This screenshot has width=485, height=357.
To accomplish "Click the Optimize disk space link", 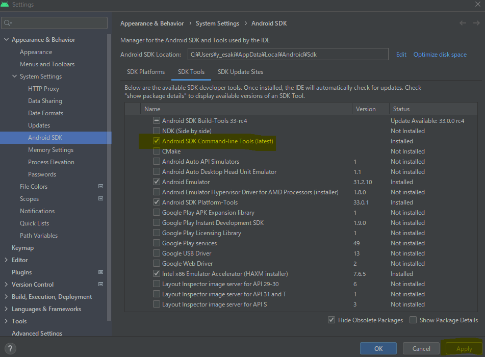I will pos(440,55).
